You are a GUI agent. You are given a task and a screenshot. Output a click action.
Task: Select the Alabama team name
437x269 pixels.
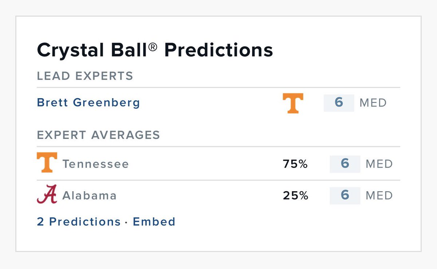tap(90, 196)
